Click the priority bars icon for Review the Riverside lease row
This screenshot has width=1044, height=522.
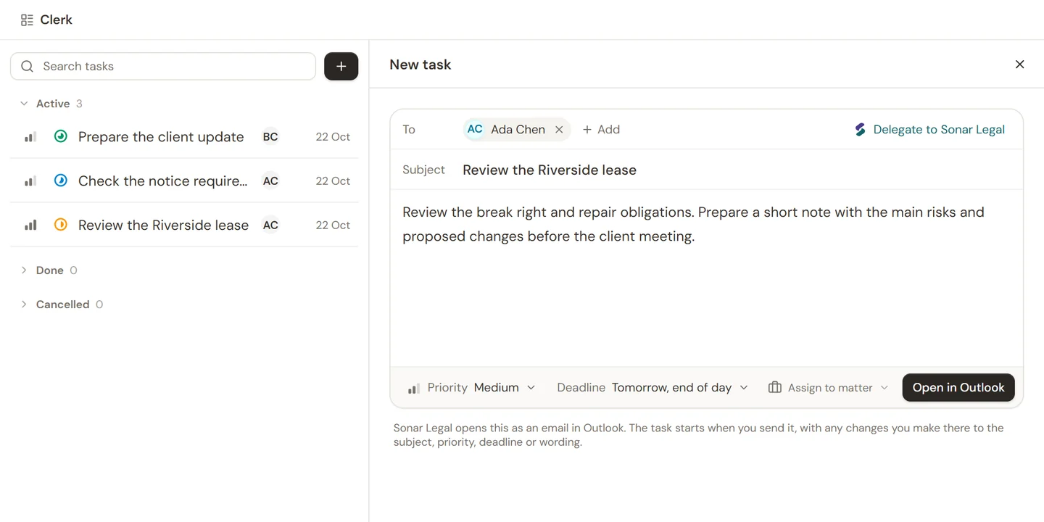click(x=30, y=225)
